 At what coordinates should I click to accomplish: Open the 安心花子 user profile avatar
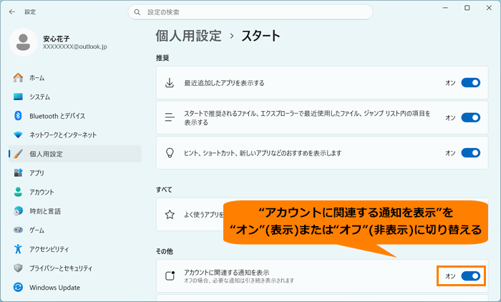pos(23,42)
